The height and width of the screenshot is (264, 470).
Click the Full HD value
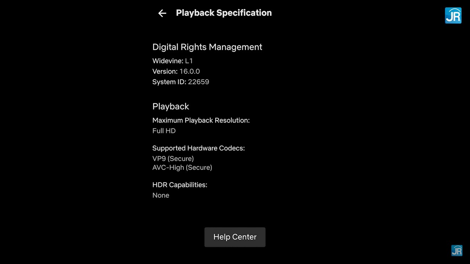tap(164, 131)
